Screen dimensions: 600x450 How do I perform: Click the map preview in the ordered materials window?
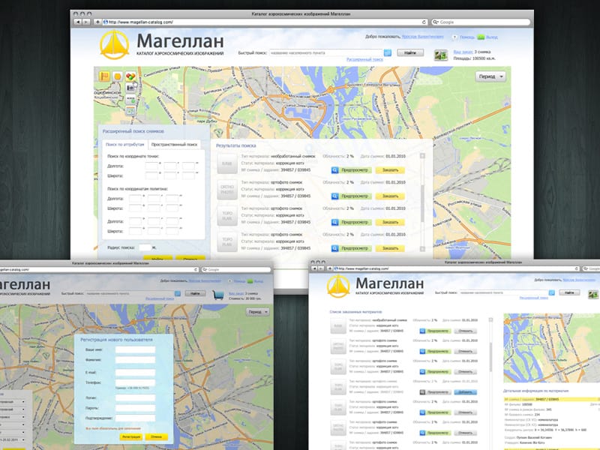[551, 348]
